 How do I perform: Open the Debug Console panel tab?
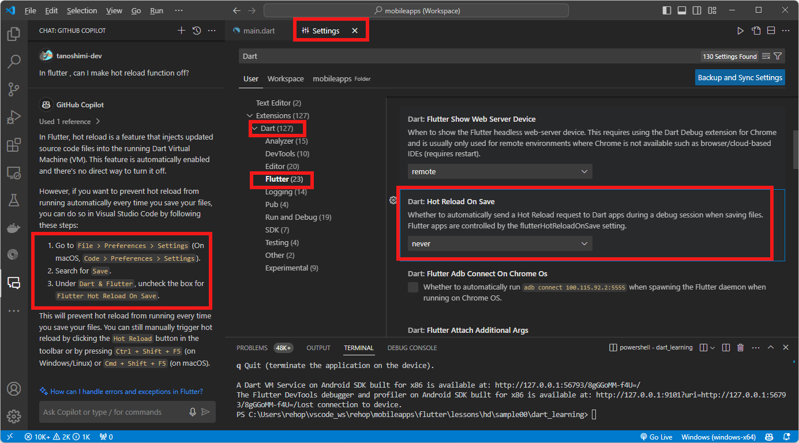(x=412, y=348)
